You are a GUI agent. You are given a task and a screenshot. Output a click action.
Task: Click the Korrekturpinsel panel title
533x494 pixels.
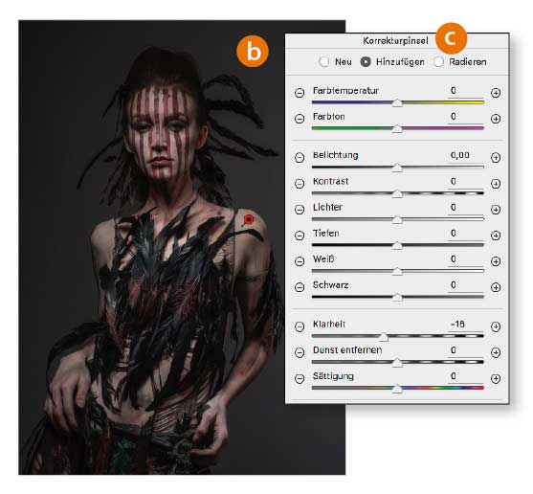coord(395,41)
